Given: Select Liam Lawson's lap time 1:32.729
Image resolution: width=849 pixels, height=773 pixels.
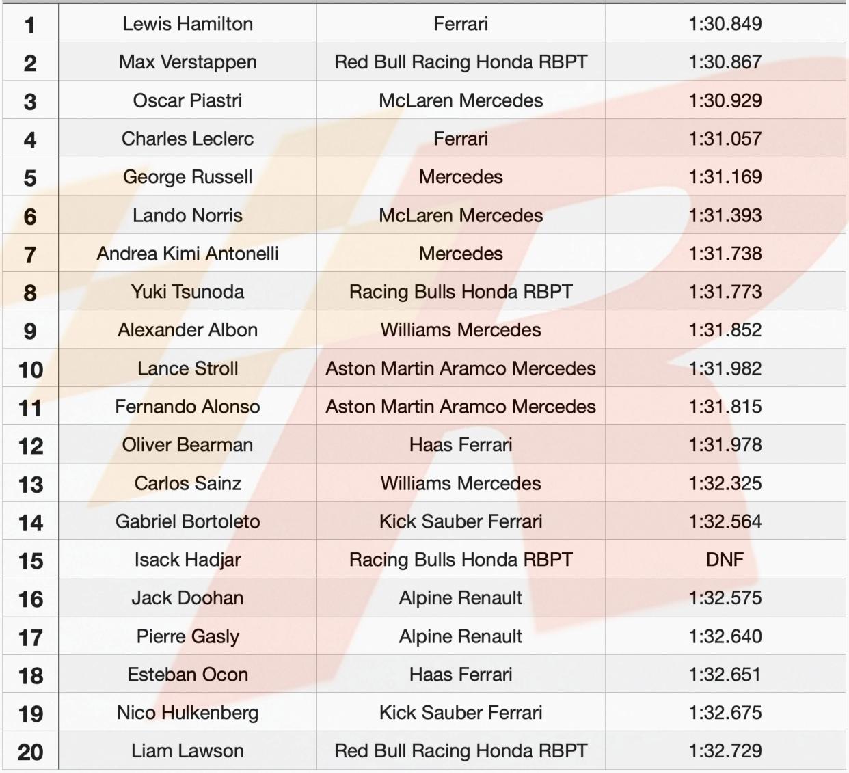Looking at the screenshot, I should pyautogui.click(x=725, y=751).
